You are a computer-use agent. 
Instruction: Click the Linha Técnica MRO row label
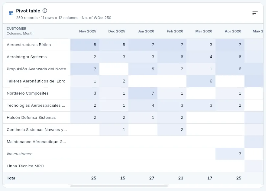coord(25,166)
